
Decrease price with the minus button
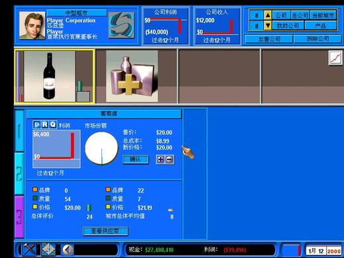169,159
